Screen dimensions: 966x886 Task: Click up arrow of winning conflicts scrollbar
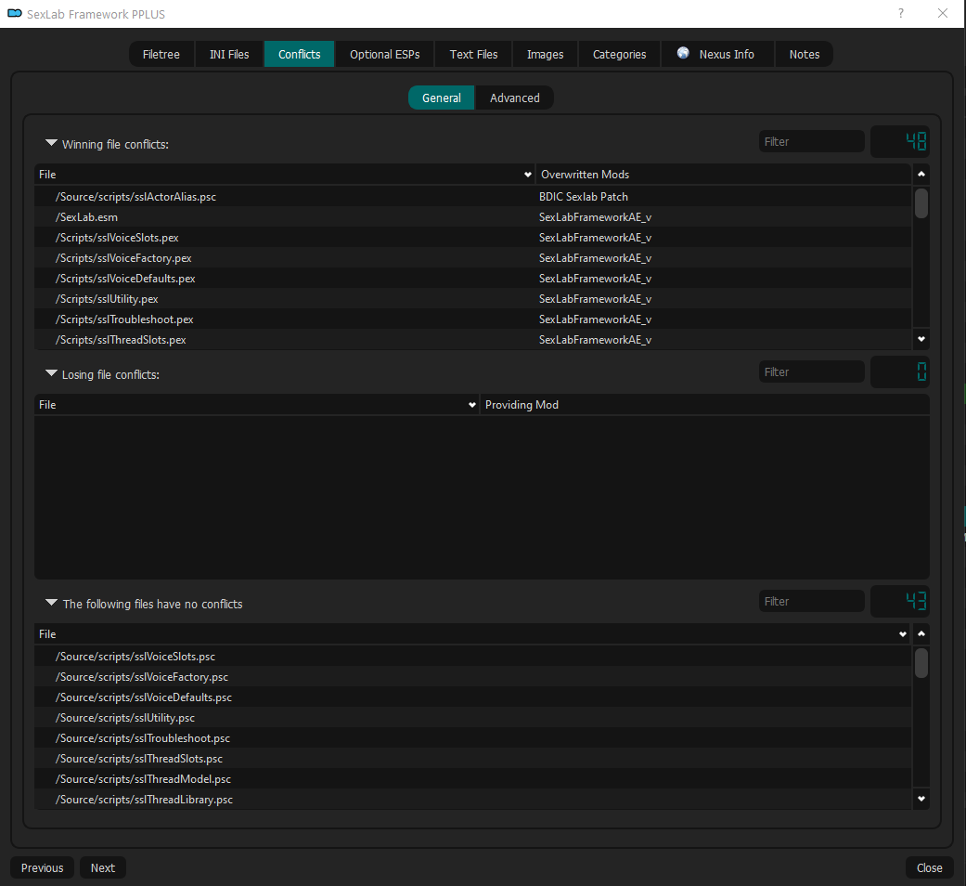[921, 175]
